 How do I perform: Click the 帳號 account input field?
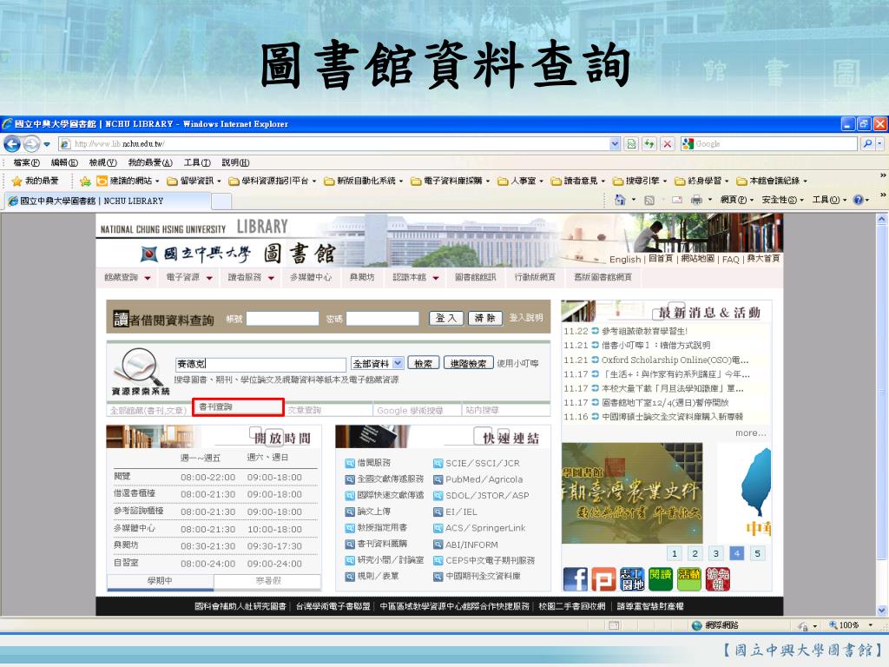click(x=282, y=318)
